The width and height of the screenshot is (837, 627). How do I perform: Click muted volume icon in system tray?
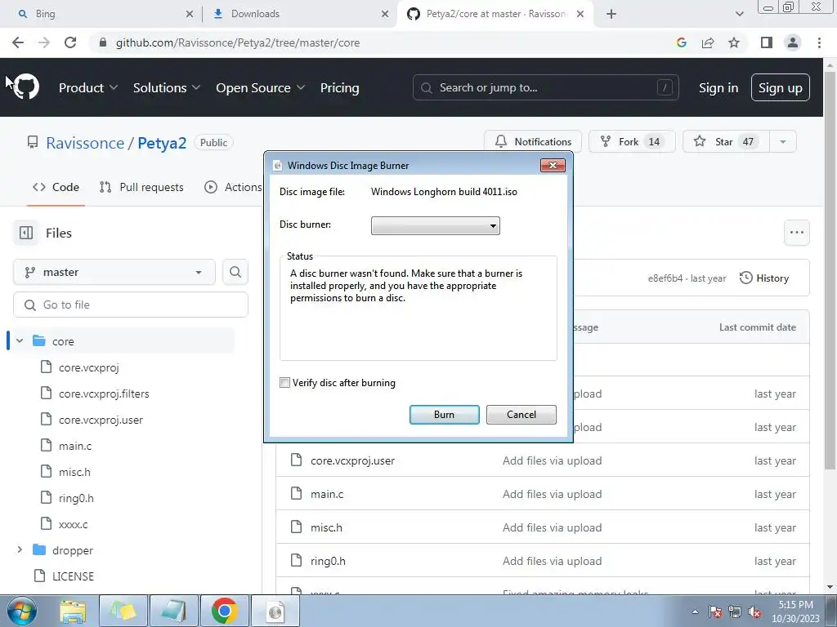pos(754,612)
